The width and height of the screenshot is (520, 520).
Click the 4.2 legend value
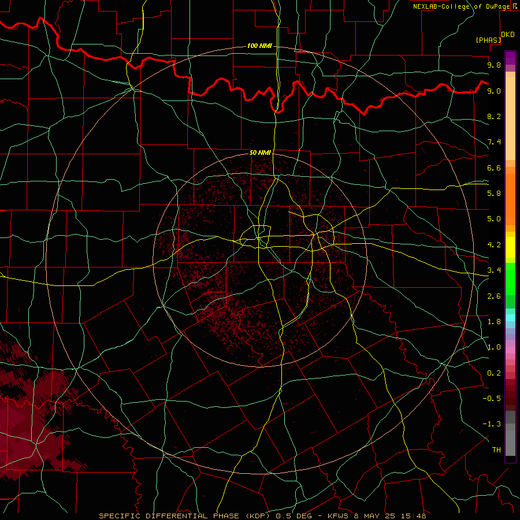(494, 245)
